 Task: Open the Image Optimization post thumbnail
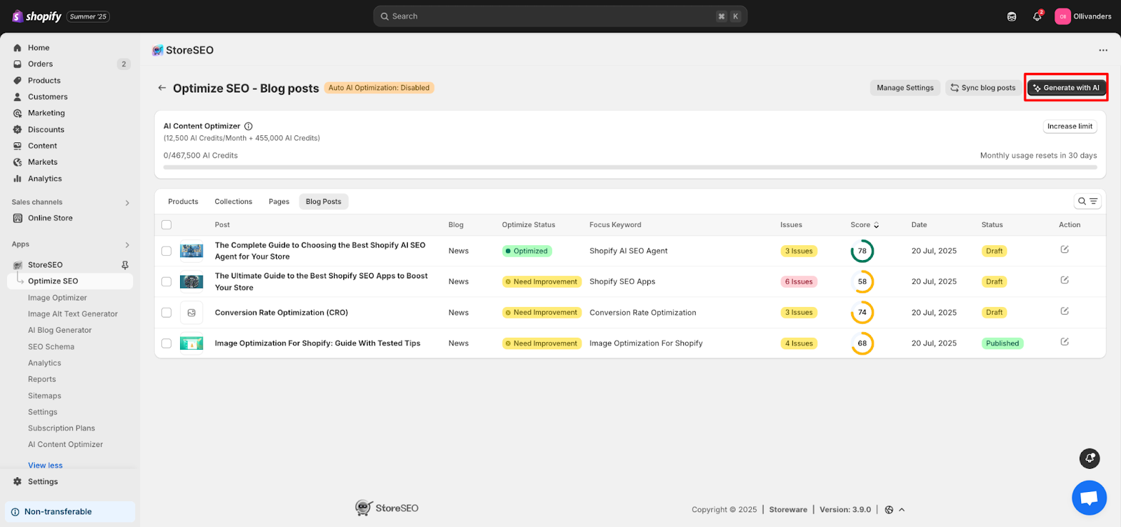tap(191, 343)
